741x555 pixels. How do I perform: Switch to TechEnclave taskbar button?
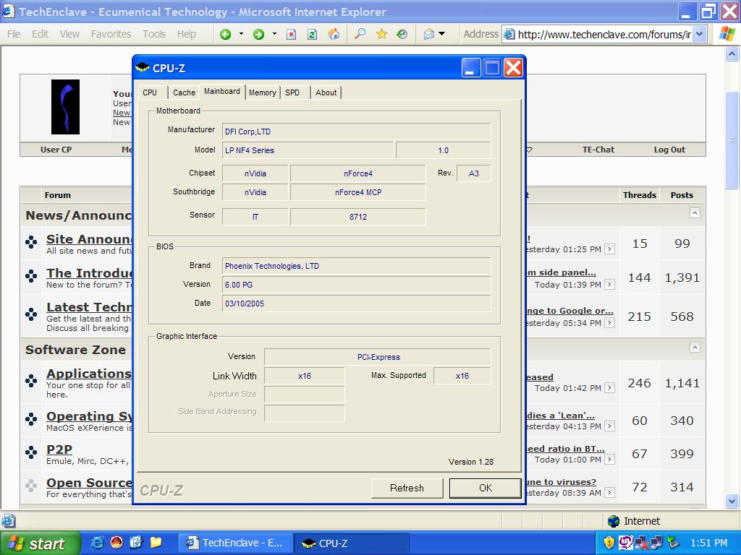click(235, 543)
